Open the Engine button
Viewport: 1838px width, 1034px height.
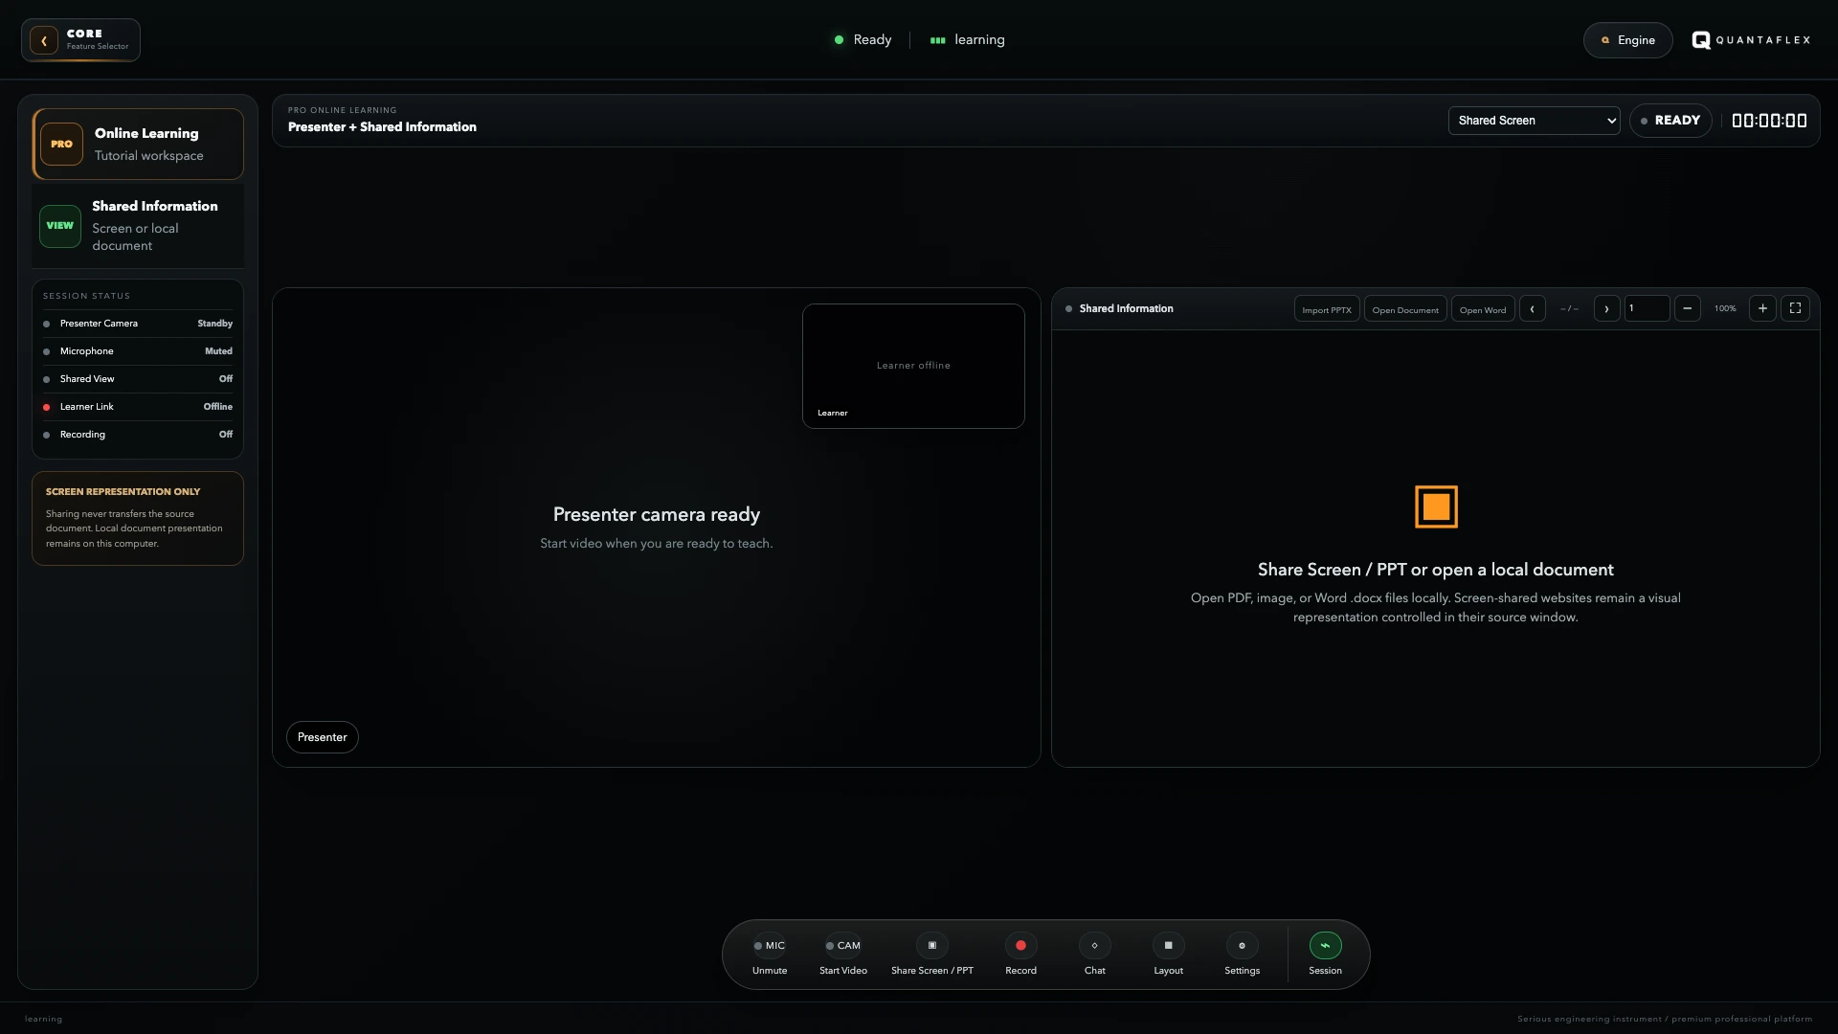[1627, 40]
